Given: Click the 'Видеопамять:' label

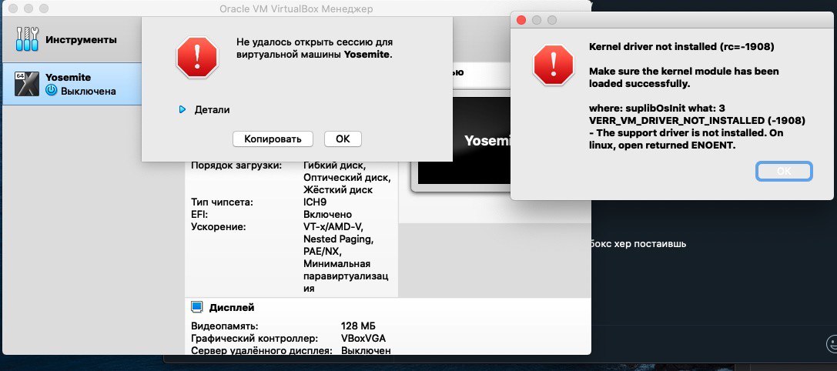Looking at the screenshot, I should coord(225,326).
